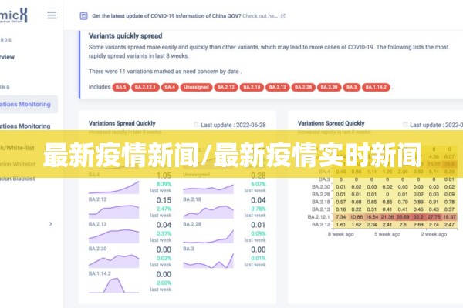Click the BA.3 red tag
Image resolution: width=463 pixels, height=308 pixels.
351,87
